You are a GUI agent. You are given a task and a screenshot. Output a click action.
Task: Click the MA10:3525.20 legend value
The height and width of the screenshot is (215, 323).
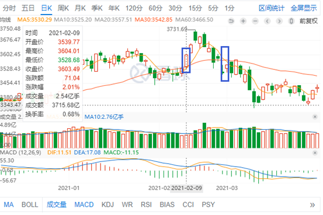coord(72,20)
